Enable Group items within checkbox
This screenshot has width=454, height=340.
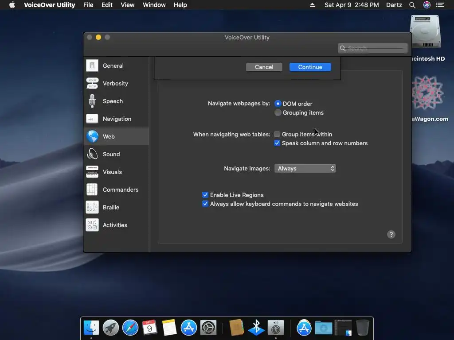click(277, 134)
